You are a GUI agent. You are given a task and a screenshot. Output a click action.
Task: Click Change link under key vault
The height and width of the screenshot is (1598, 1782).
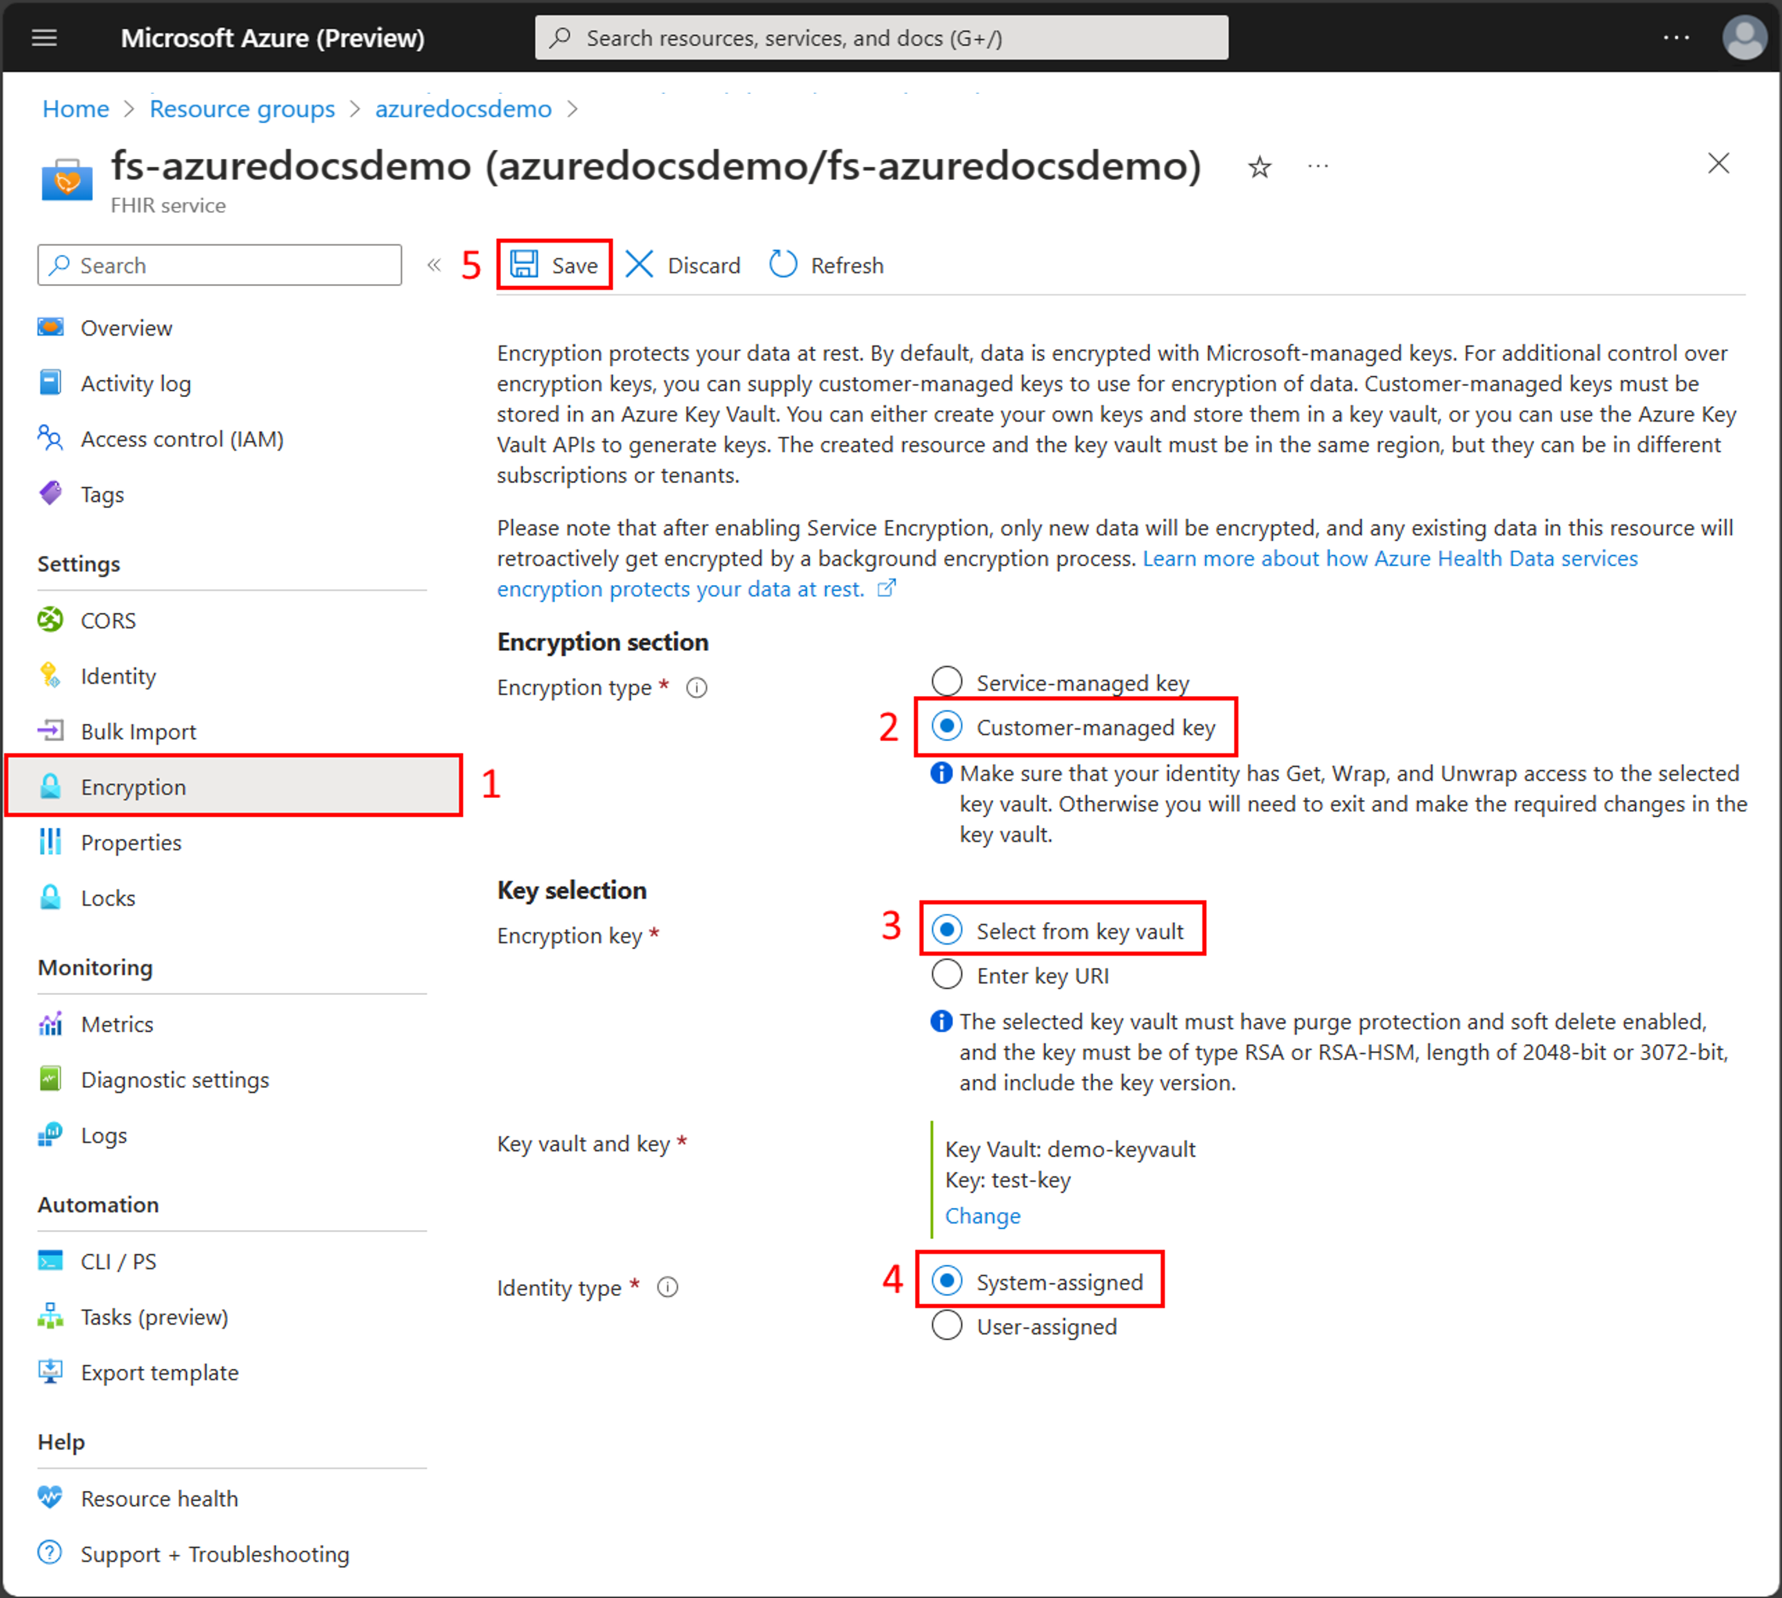(982, 1216)
